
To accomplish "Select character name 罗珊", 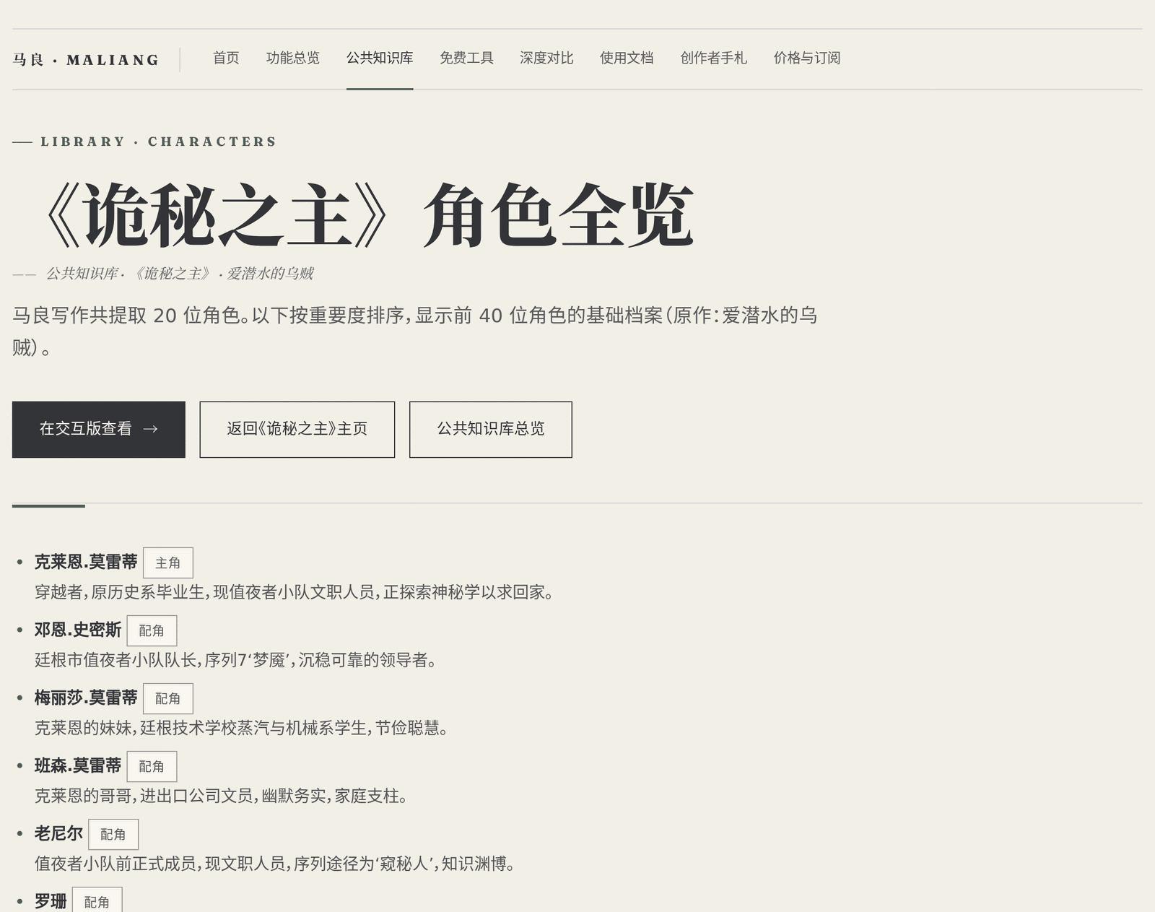I will click(x=51, y=901).
